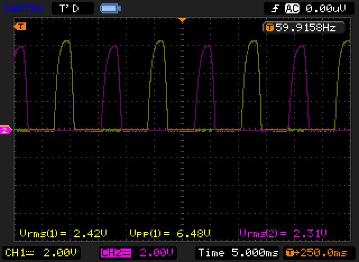The width and height of the screenshot is (359, 262).
Task: Click the orange T icon in frequency counter
Action: [x=269, y=28]
